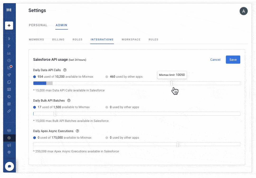Click the Mixmax limit: 10050 tooltip
Viewport: 256px width, 178px height.
[x=172, y=75]
